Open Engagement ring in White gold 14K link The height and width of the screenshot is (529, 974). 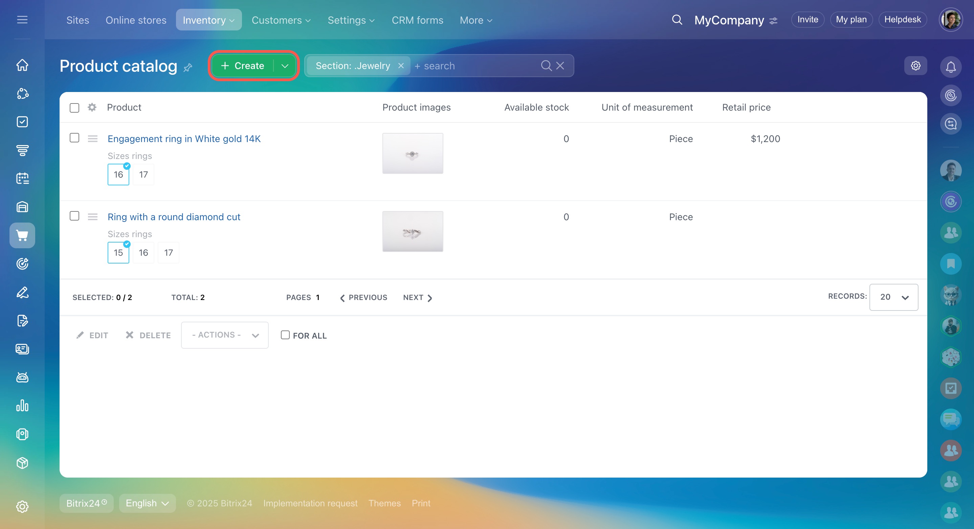click(184, 139)
